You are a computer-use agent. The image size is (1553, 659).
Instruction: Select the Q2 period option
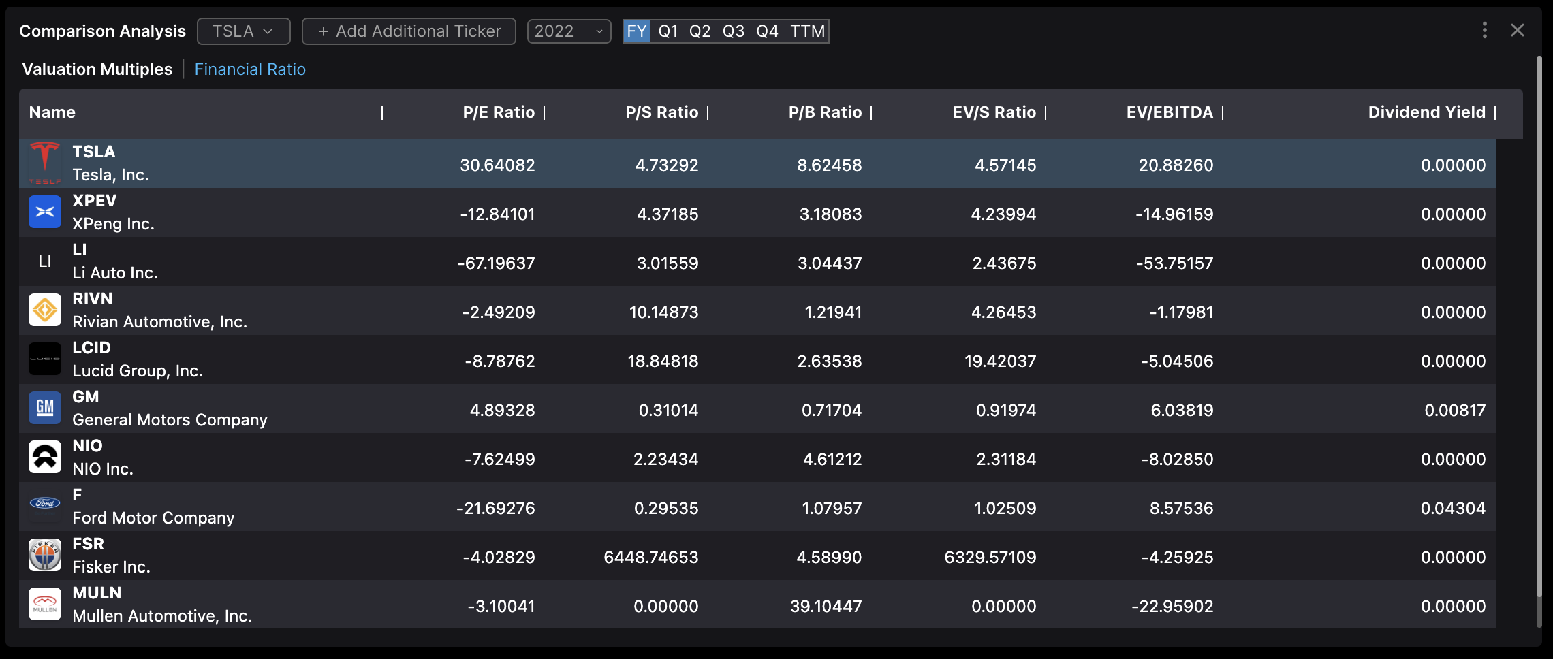click(700, 31)
